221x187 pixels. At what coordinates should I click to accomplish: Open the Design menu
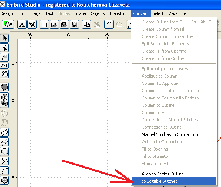coord(7,13)
